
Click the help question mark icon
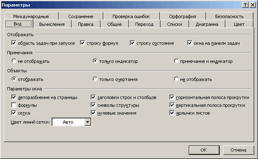pos(245,5)
